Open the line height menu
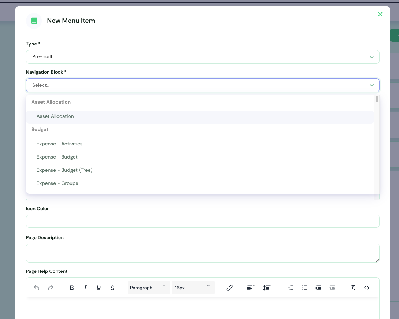 tap(267, 288)
